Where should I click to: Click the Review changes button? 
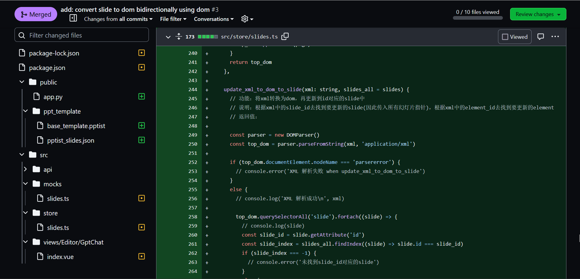[538, 14]
